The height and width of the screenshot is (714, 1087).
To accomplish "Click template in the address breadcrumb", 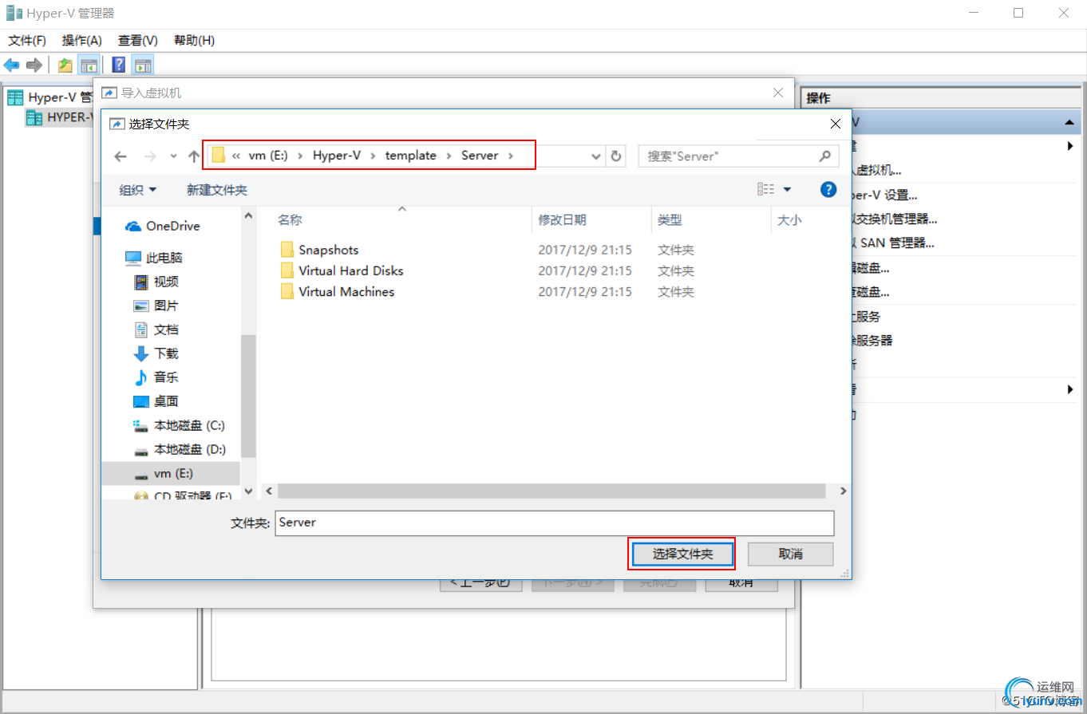I will (411, 156).
